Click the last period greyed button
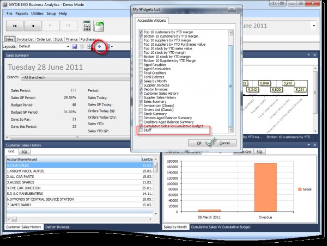327x246 pixels. click(69, 26)
